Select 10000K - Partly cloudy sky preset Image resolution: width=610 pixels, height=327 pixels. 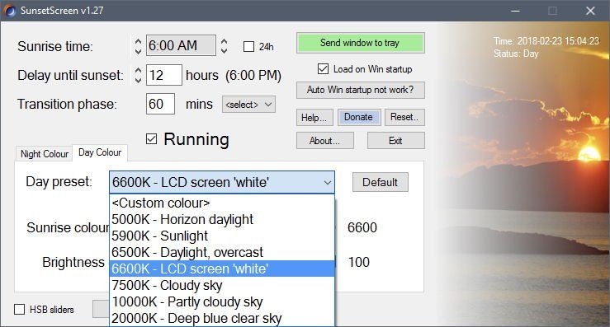(222, 301)
